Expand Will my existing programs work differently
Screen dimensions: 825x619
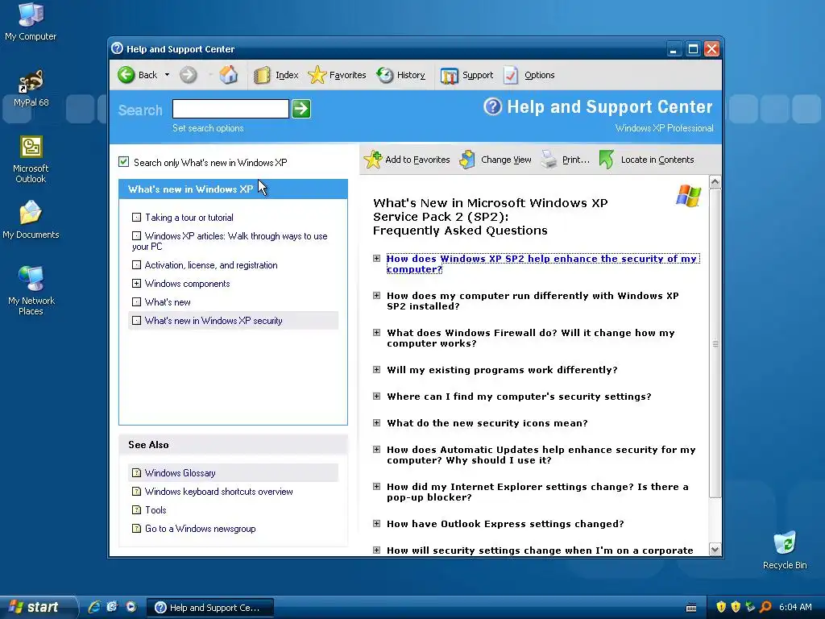click(376, 369)
